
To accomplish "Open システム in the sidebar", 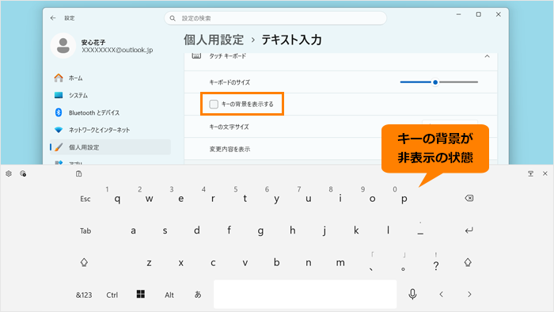I will 110,95.
